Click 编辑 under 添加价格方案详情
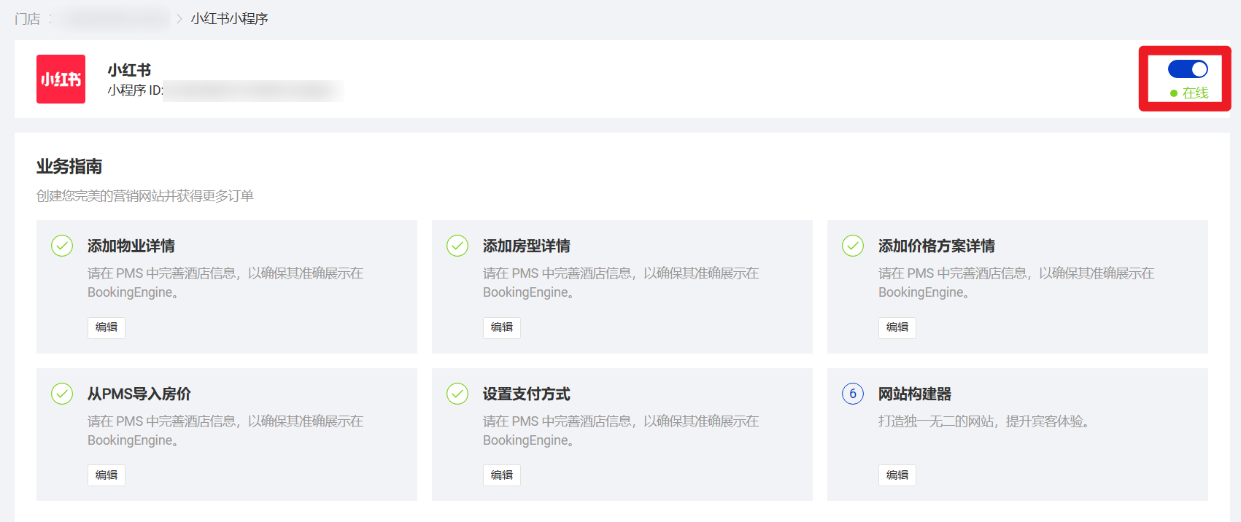The height and width of the screenshot is (522, 1241). coord(897,327)
